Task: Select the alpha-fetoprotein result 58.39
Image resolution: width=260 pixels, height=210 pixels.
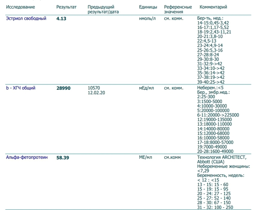Action: [x=62, y=158]
